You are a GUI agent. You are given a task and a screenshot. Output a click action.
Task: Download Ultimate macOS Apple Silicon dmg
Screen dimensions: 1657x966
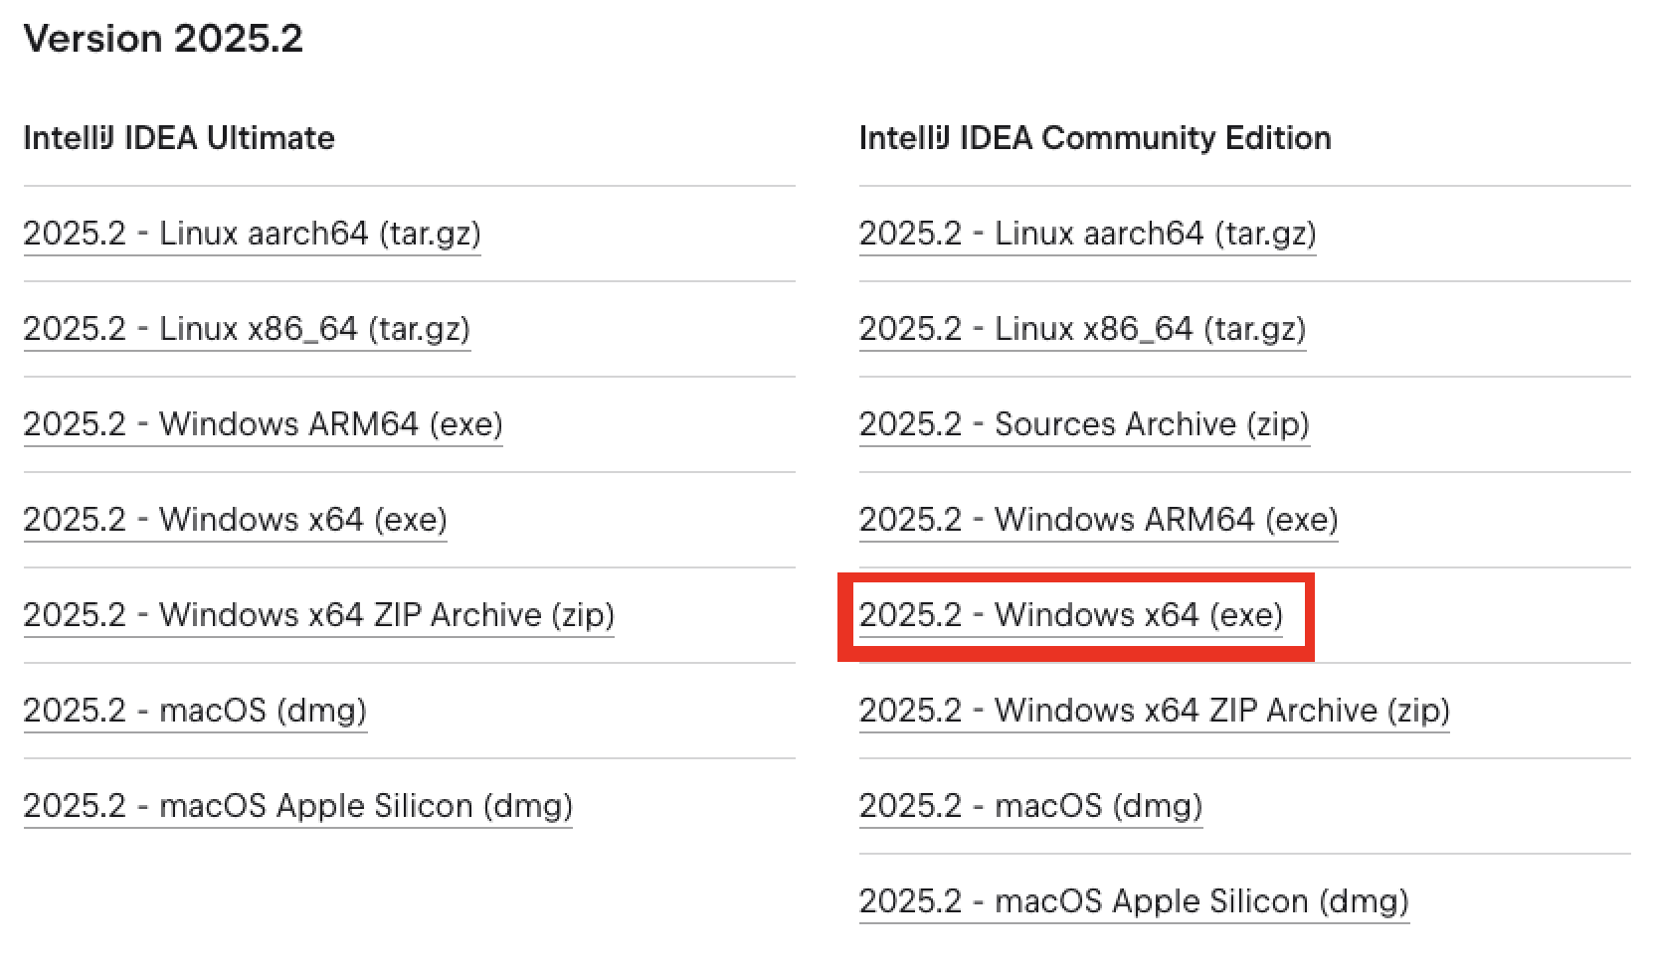pyautogui.click(x=297, y=806)
